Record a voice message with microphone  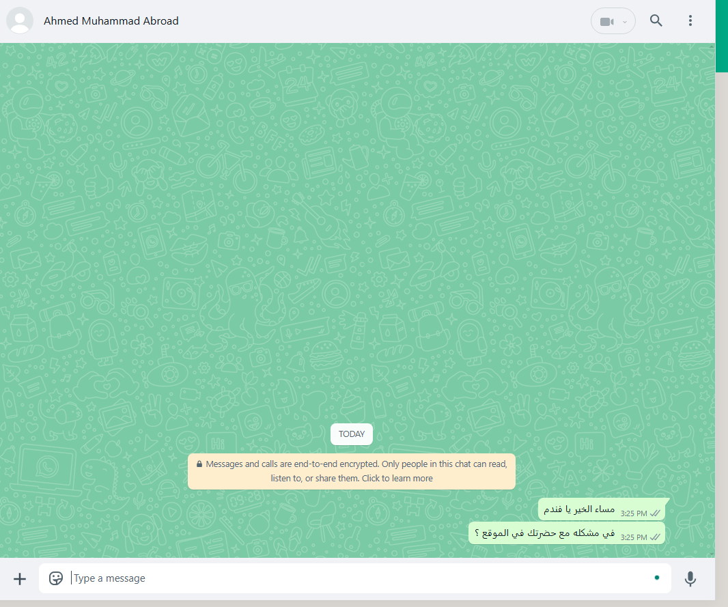point(690,579)
